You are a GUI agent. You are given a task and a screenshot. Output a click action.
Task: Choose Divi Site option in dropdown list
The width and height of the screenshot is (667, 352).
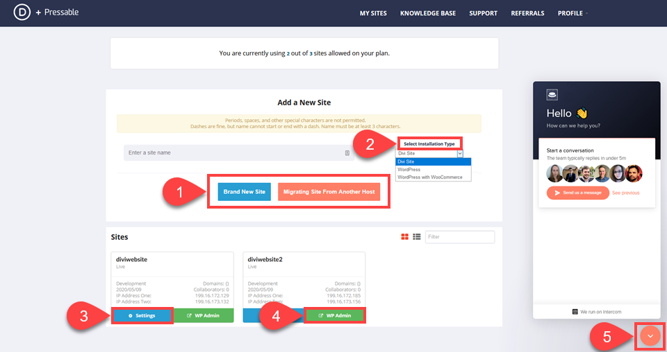coord(433,161)
